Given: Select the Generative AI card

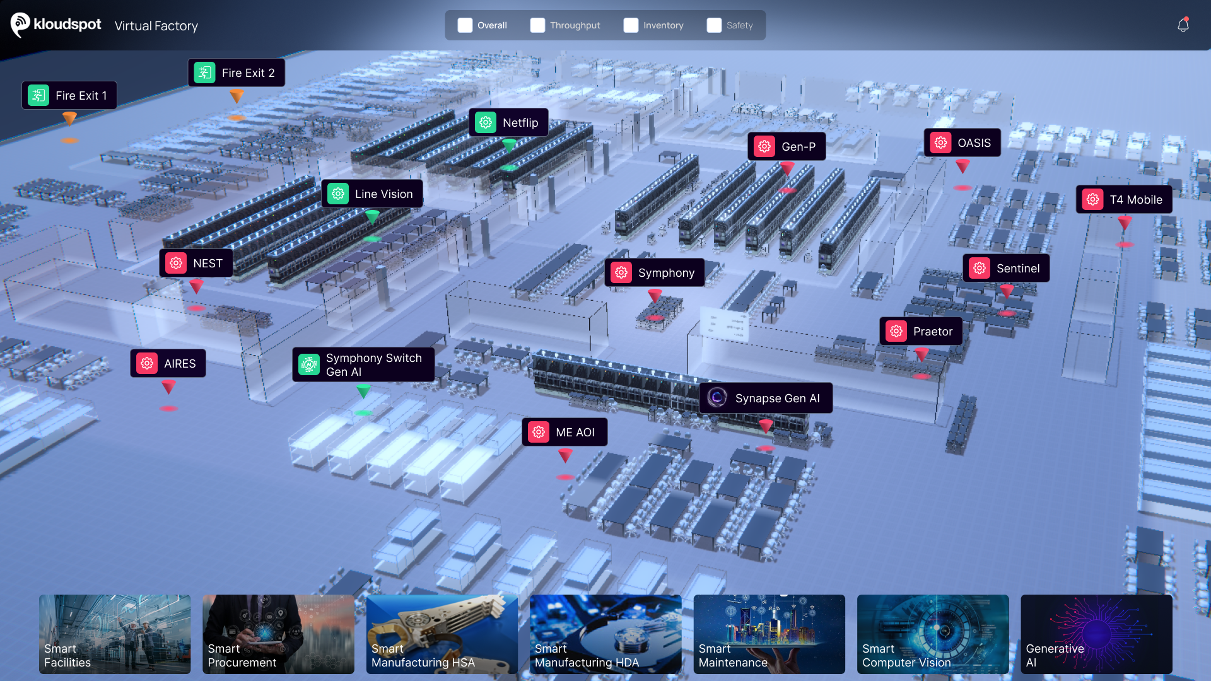Looking at the screenshot, I should pyautogui.click(x=1096, y=634).
